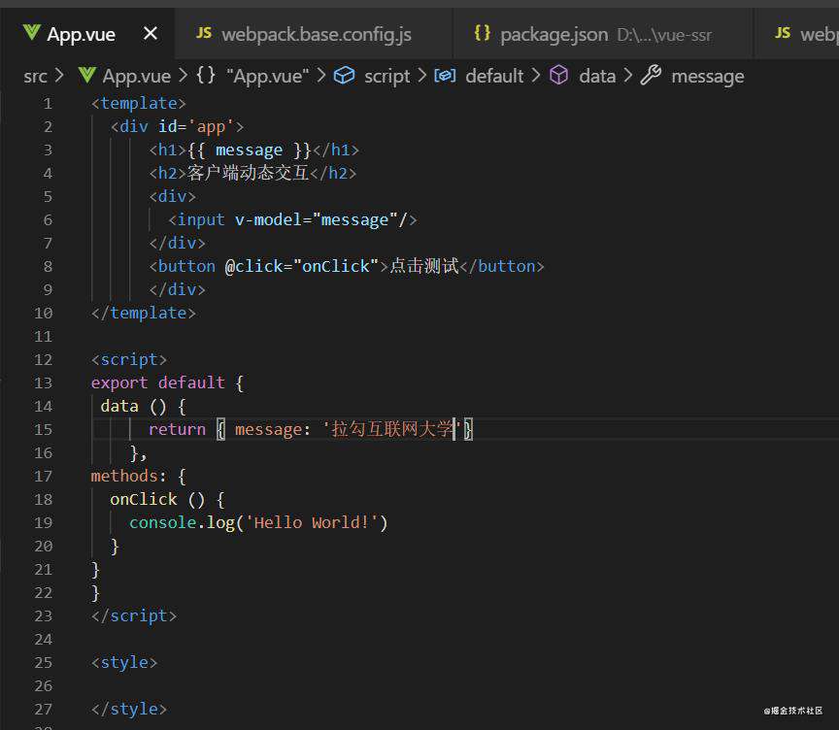The image size is (839, 730).
Task: Click the closing </script> tag
Action: 134,616
